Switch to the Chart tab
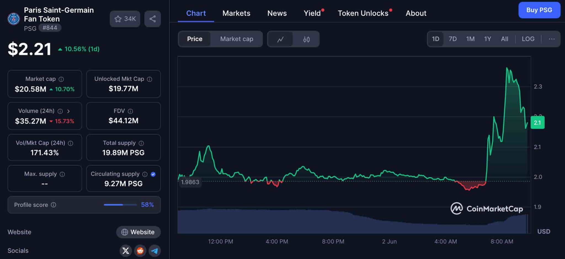 [x=196, y=13]
